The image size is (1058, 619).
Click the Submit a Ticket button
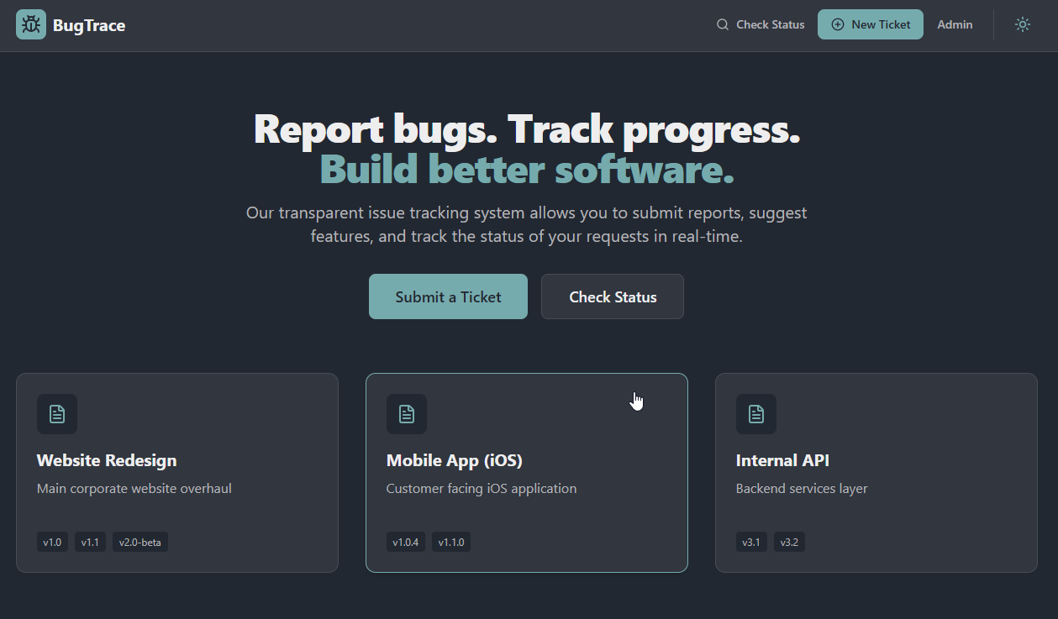point(448,296)
